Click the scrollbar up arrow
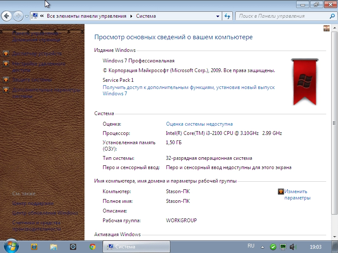 tap(334, 28)
